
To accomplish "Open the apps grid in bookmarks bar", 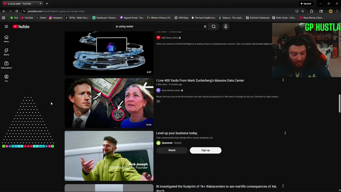I will pyautogui.click(x=3, y=18).
